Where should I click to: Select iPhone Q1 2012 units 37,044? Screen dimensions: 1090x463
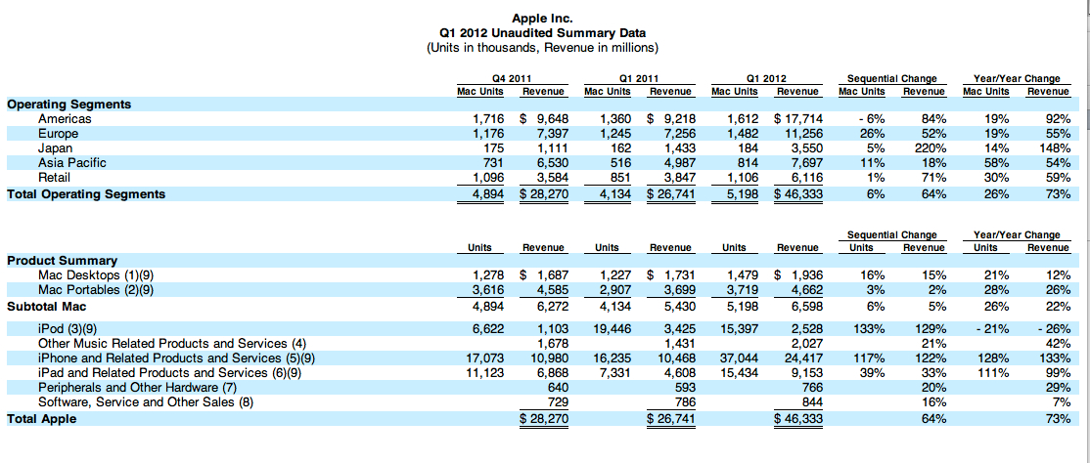coord(740,358)
